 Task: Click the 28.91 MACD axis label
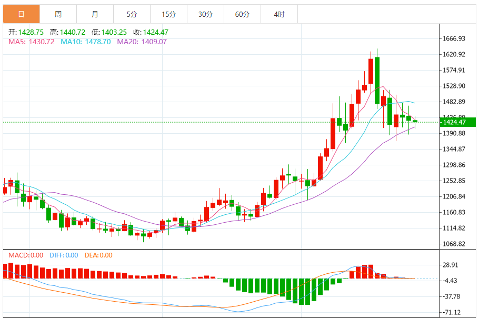(451, 265)
